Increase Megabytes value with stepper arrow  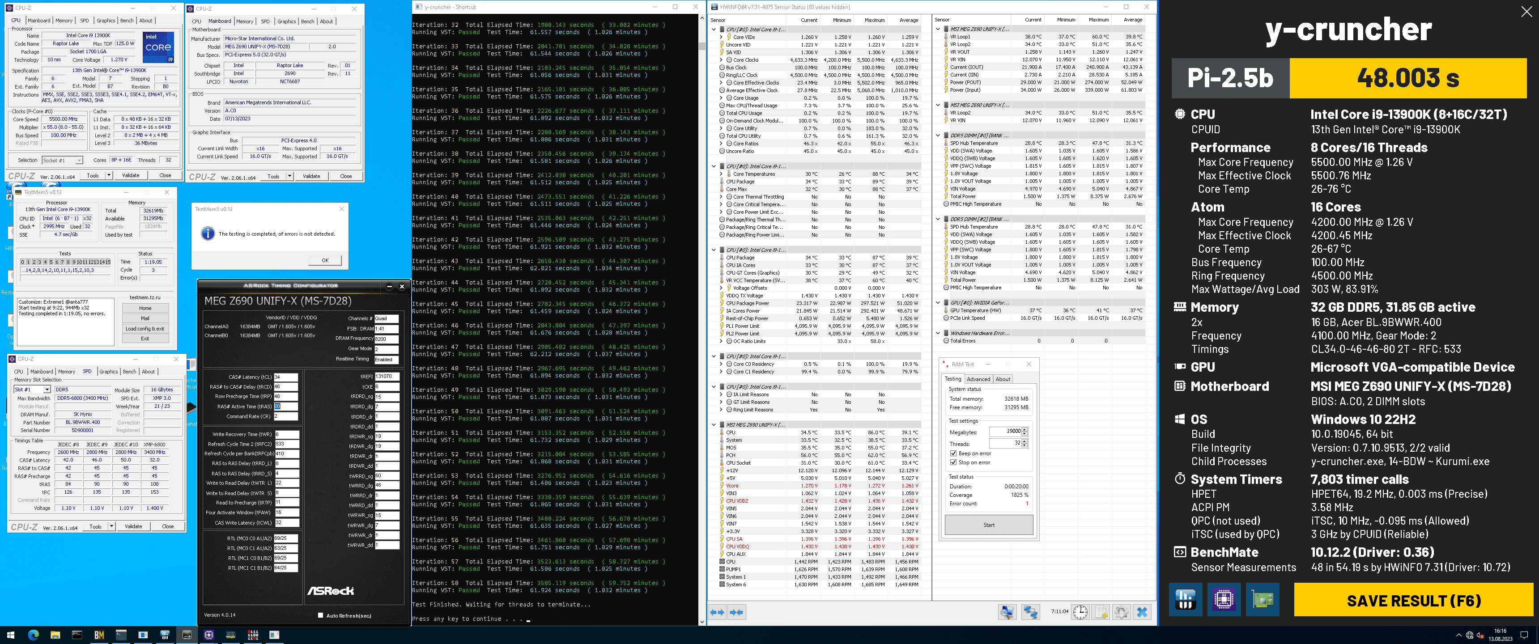point(1025,429)
